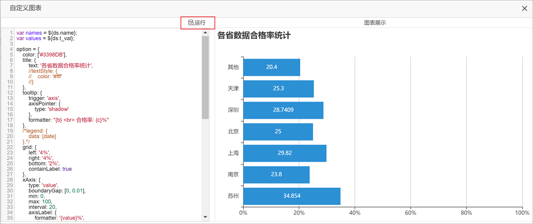Click the 南京 axis label
This screenshot has width=533, height=224.
(x=233, y=174)
